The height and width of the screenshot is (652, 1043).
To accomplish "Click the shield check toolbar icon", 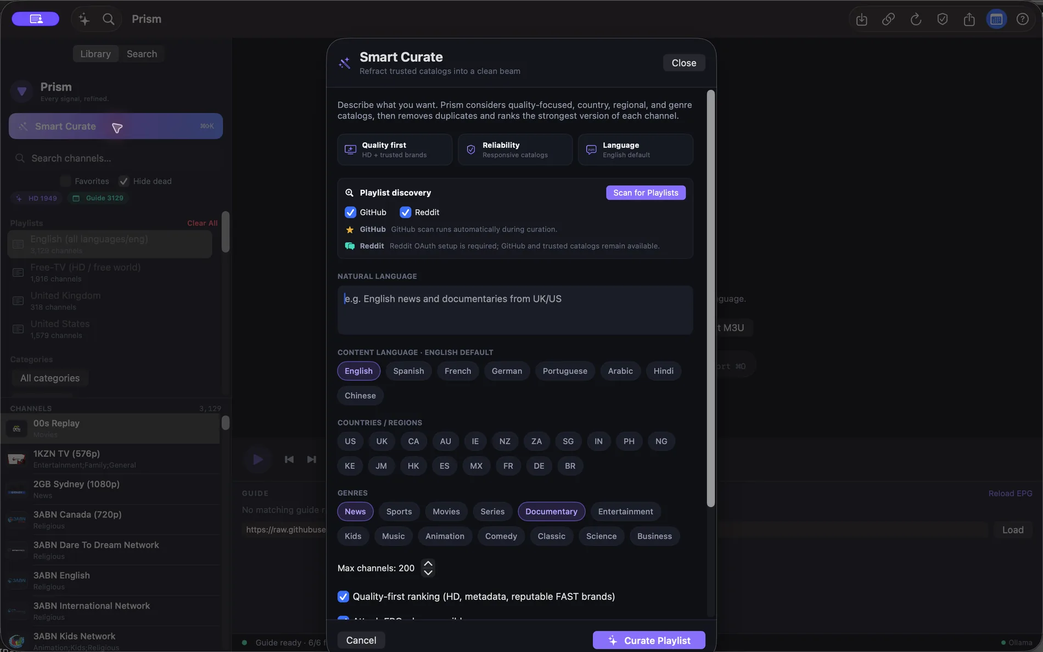I will tap(942, 19).
